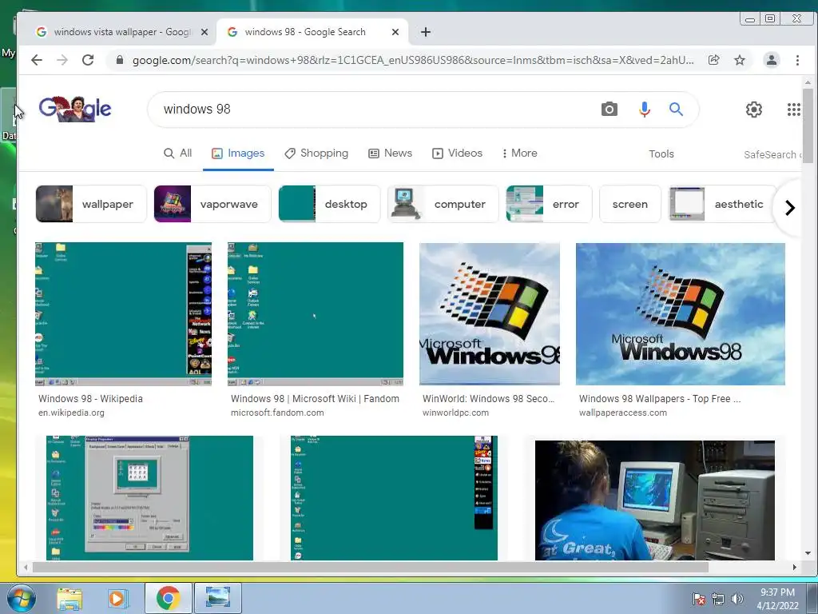Open Chrome's three-dot menu
This screenshot has width=818, height=614.
click(797, 60)
